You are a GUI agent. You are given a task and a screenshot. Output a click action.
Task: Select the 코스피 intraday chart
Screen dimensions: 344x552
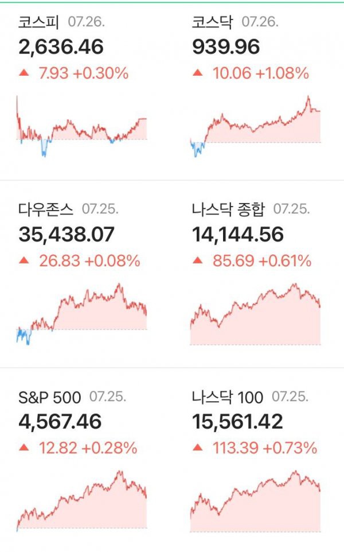point(81,126)
